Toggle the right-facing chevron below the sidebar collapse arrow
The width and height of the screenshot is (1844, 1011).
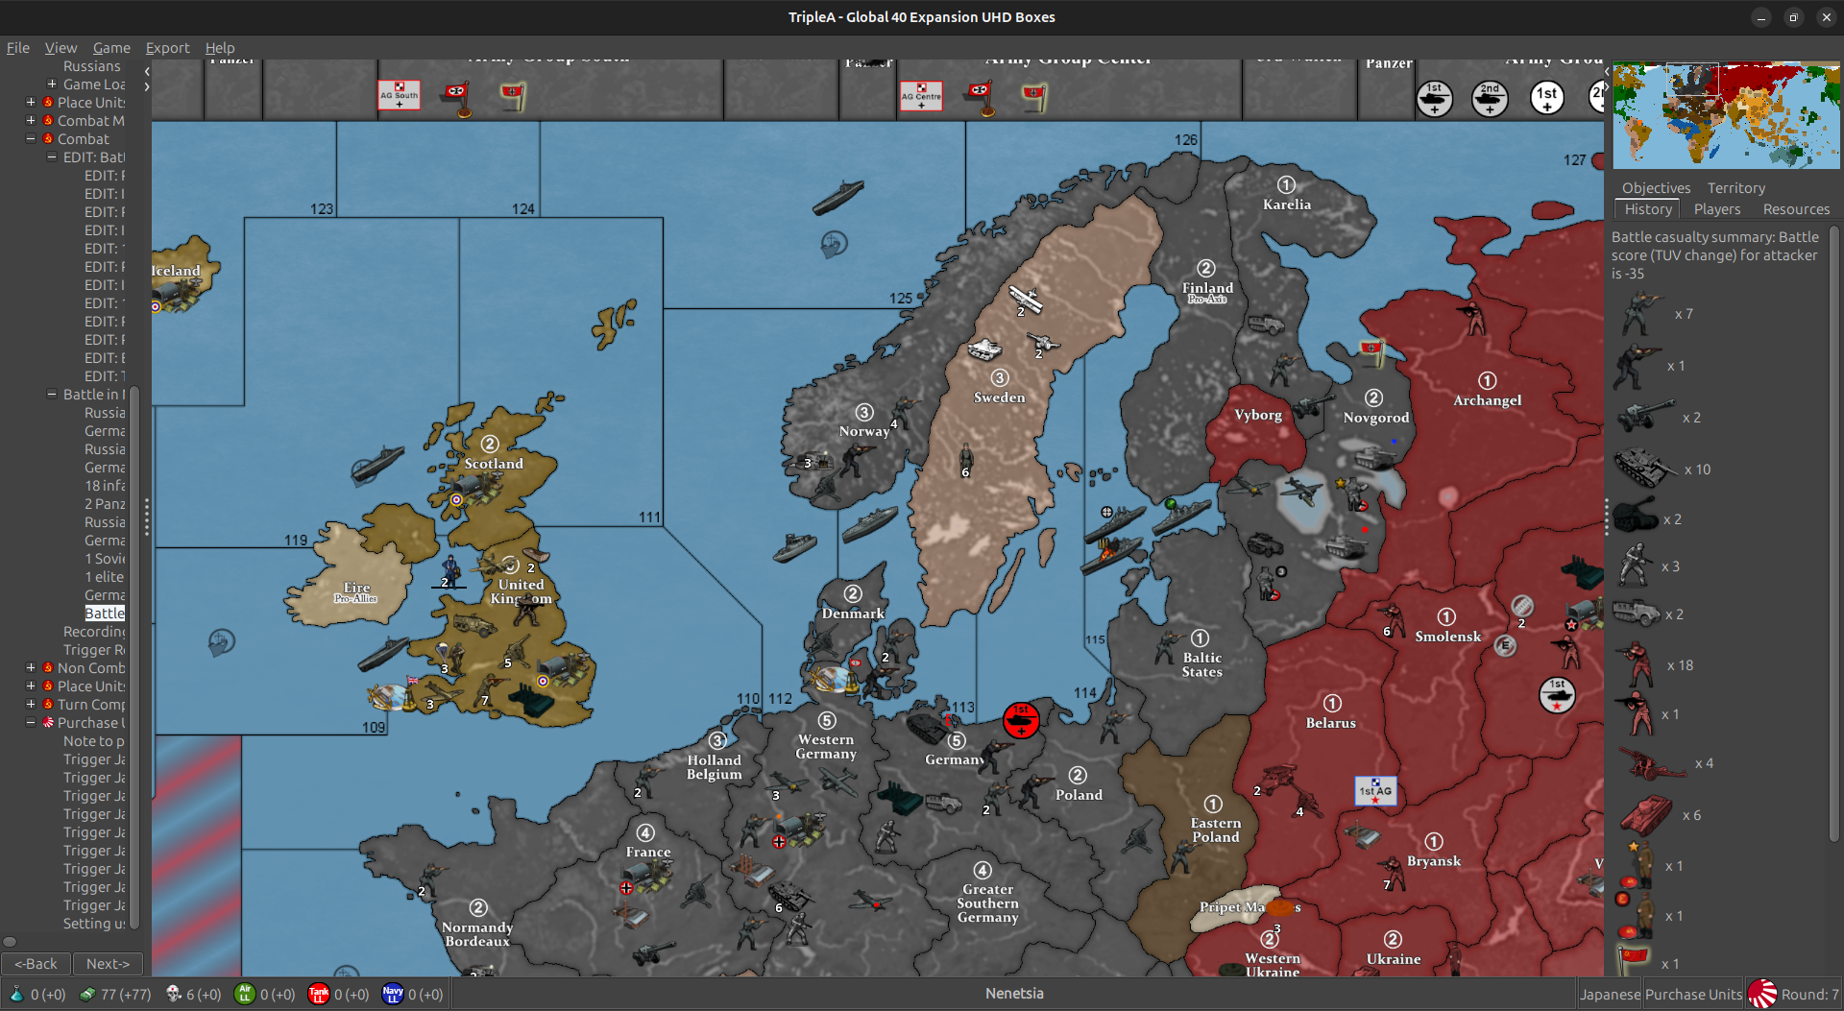point(147,86)
